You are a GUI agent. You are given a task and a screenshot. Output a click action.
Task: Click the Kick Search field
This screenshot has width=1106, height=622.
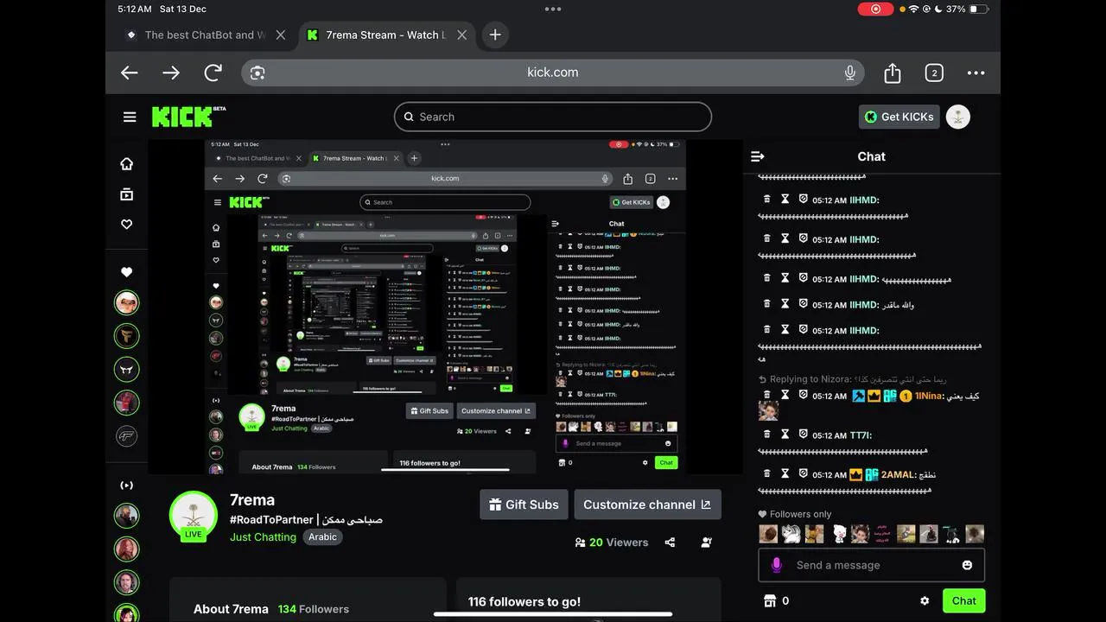[553, 117]
